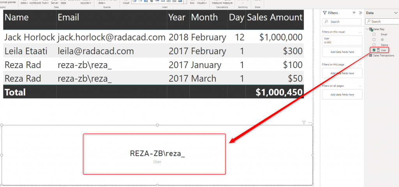
Task: Click the Filters pane search box
Action: (342, 22)
